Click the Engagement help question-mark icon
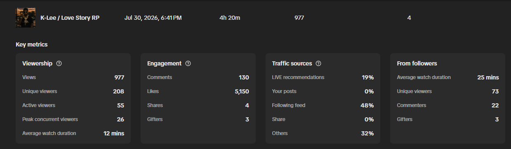 point(188,63)
